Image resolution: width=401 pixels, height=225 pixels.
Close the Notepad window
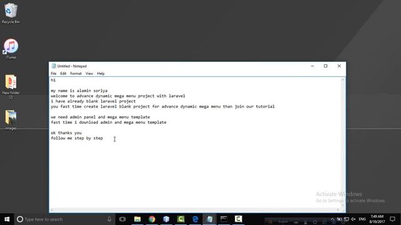click(x=339, y=66)
